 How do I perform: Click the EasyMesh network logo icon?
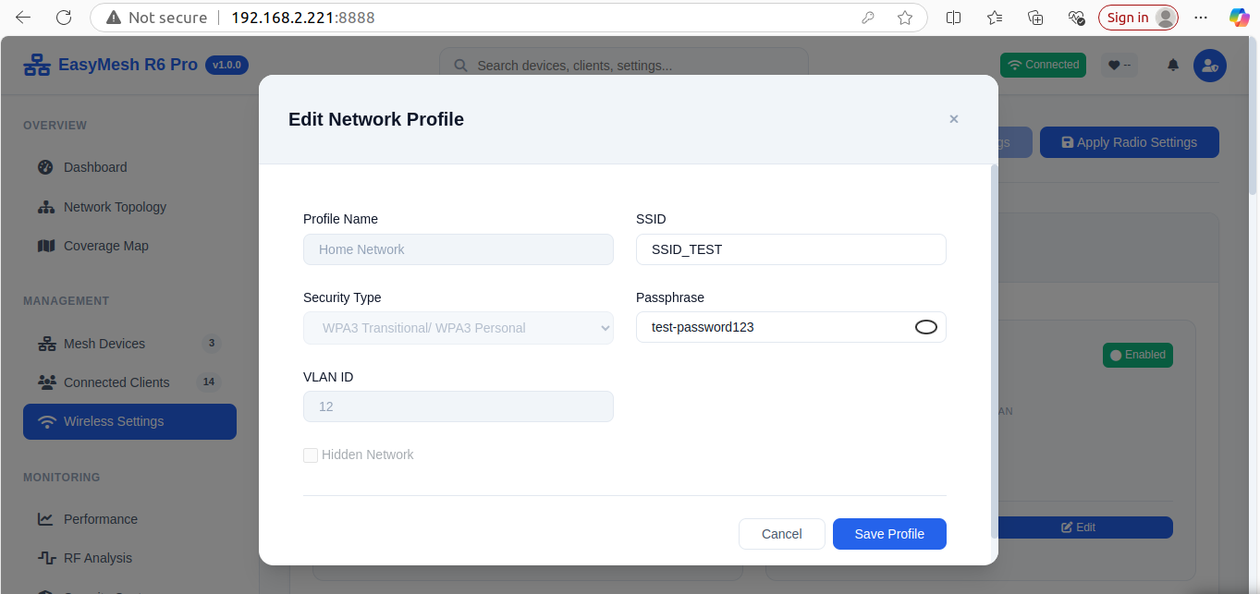pos(37,65)
